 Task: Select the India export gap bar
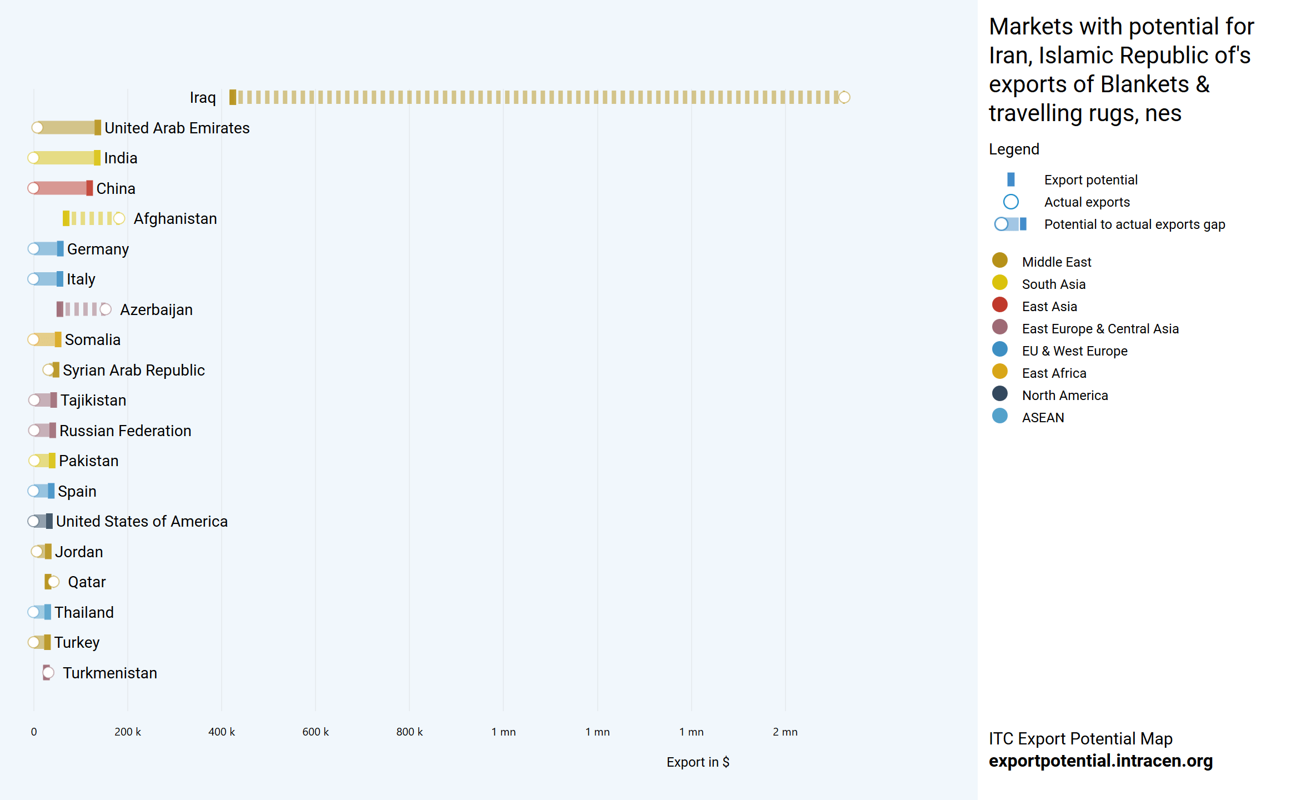[x=64, y=158]
